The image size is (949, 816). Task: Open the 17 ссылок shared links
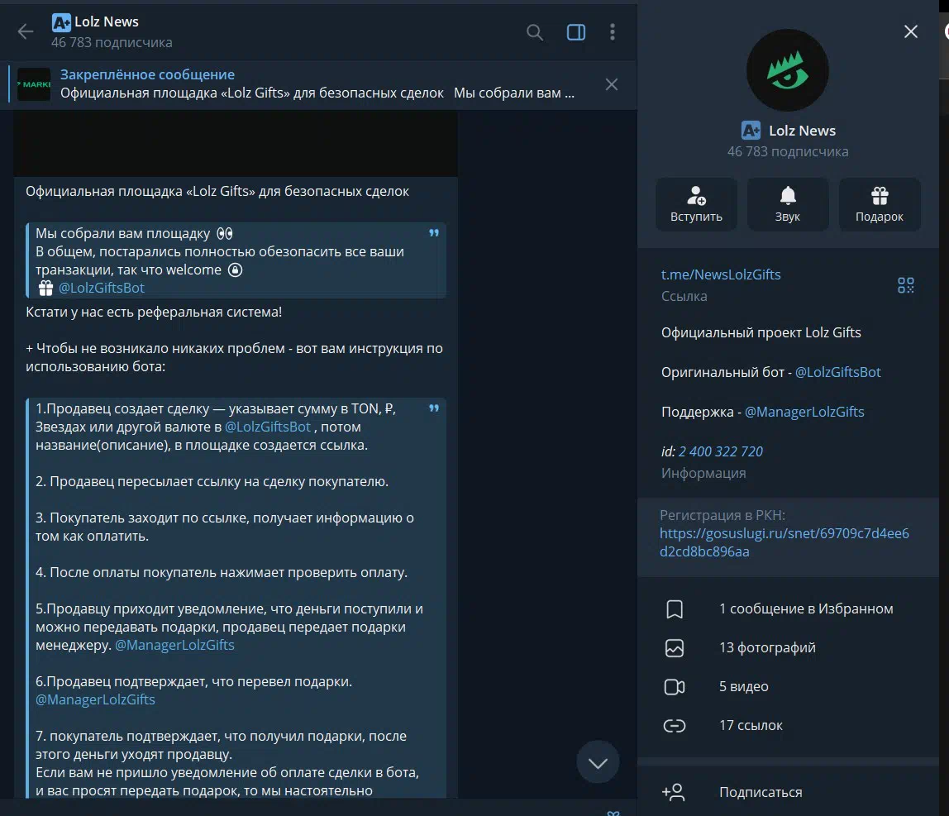coord(751,726)
